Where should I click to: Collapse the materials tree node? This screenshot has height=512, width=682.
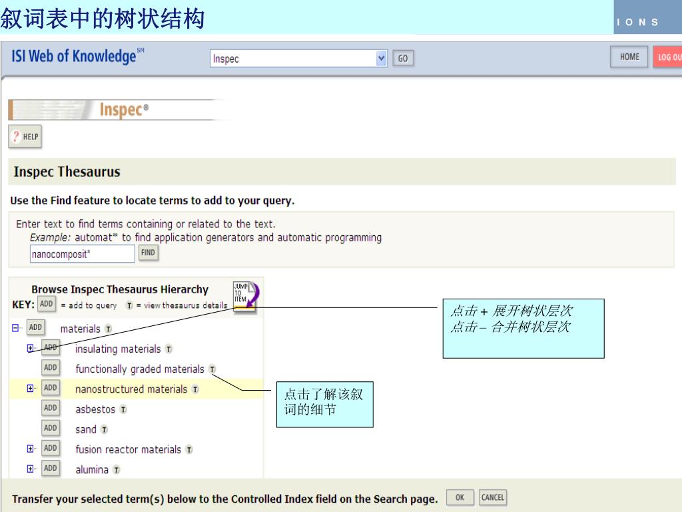[x=15, y=328]
